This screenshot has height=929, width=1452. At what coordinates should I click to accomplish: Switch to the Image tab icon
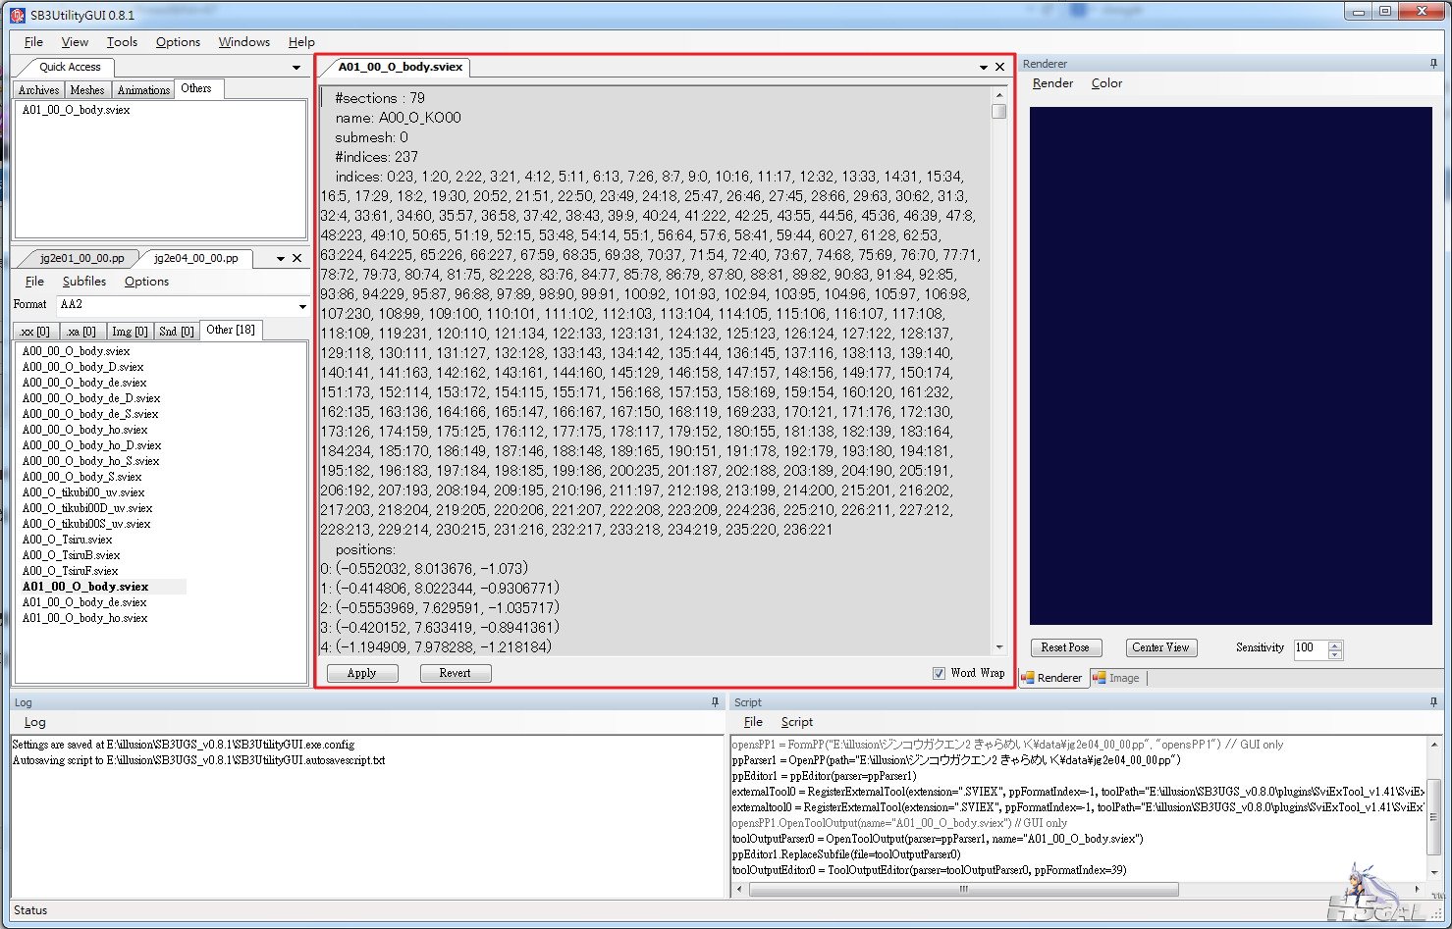click(x=1100, y=678)
